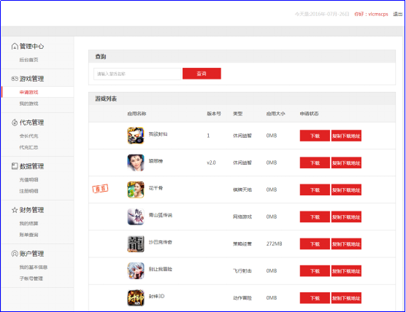Click the game name 别让我冒险
This screenshot has height=312, width=406.
160,269
